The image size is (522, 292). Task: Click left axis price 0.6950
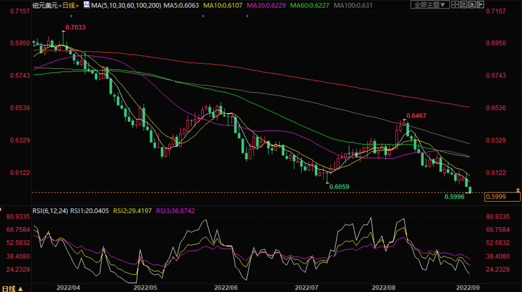(20, 43)
